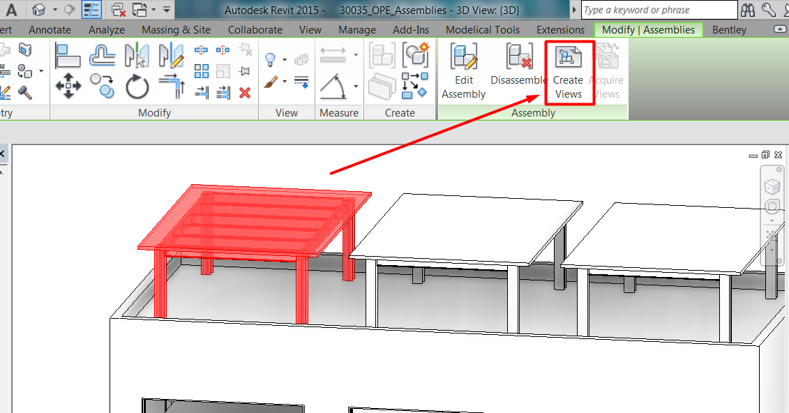Click Override Graphics paintbrush icon
The height and width of the screenshot is (413, 789).
[x=270, y=82]
